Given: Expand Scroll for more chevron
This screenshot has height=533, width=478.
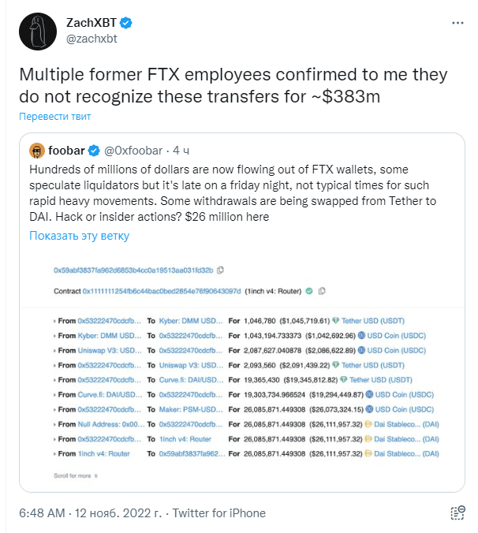Looking at the screenshot, I should coord(96,476).
